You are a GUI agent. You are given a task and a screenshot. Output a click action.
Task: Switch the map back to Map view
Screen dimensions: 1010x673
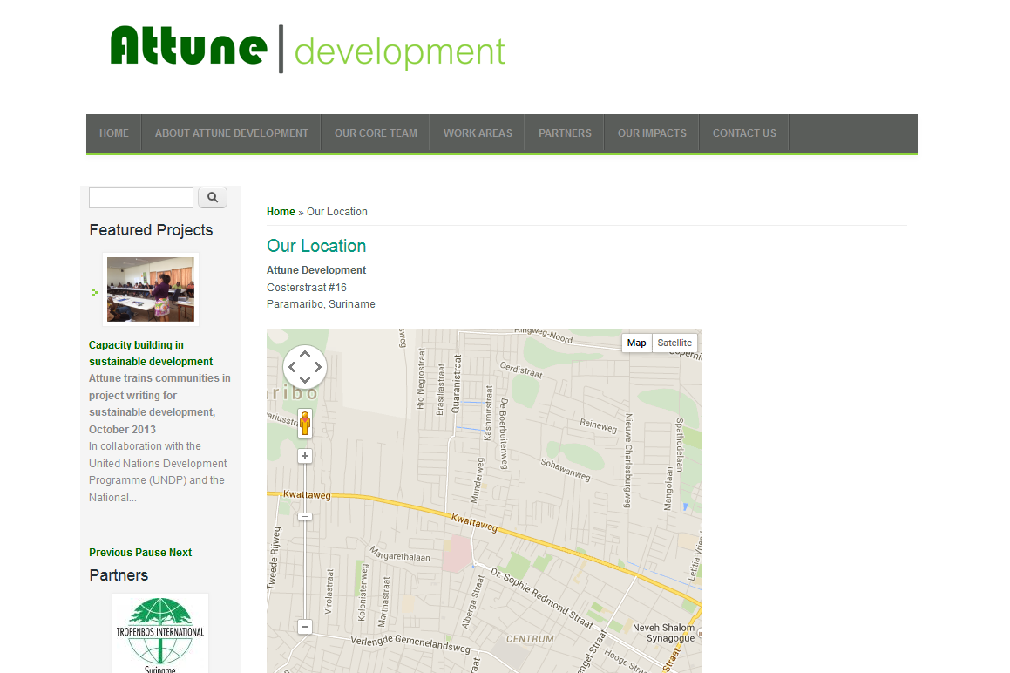coord(636,343)
